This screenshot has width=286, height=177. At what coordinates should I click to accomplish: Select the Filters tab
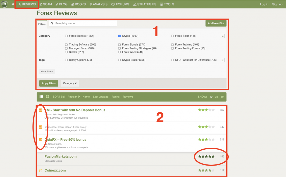[42, 24]
